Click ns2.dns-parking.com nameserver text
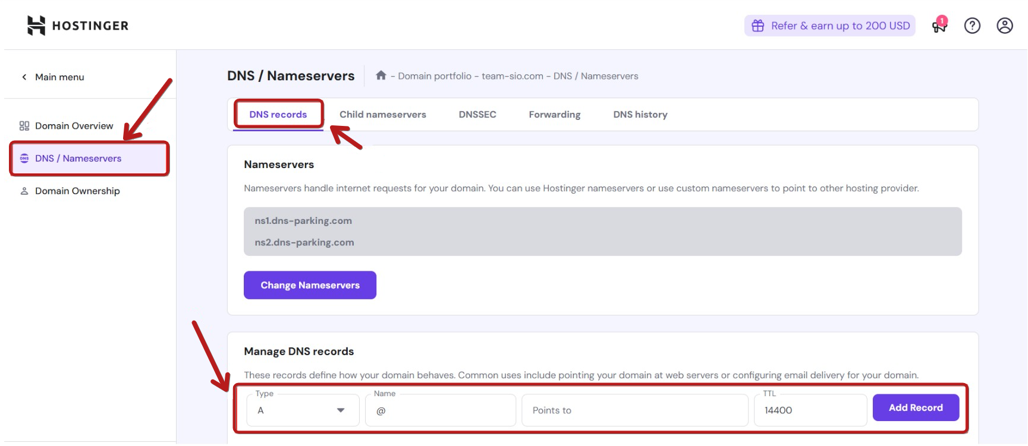This screenshot has width=1028, height=446. (x=304, y=242)
